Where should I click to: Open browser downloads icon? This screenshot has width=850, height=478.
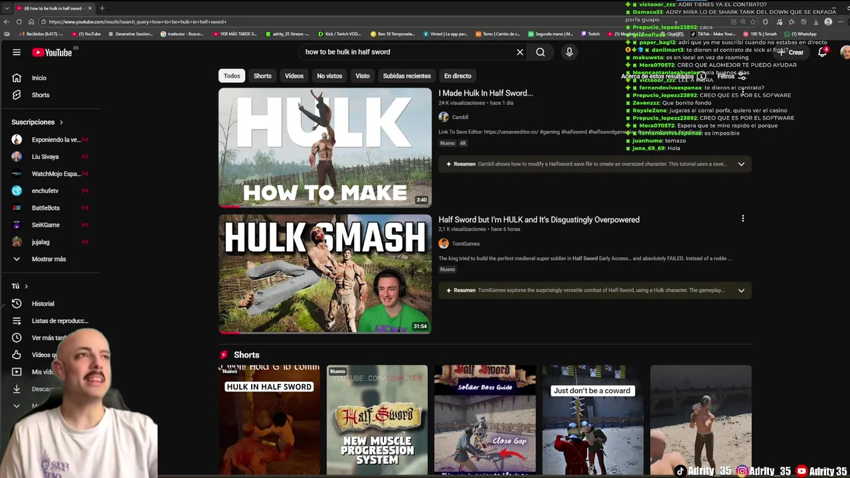(815, 22)
